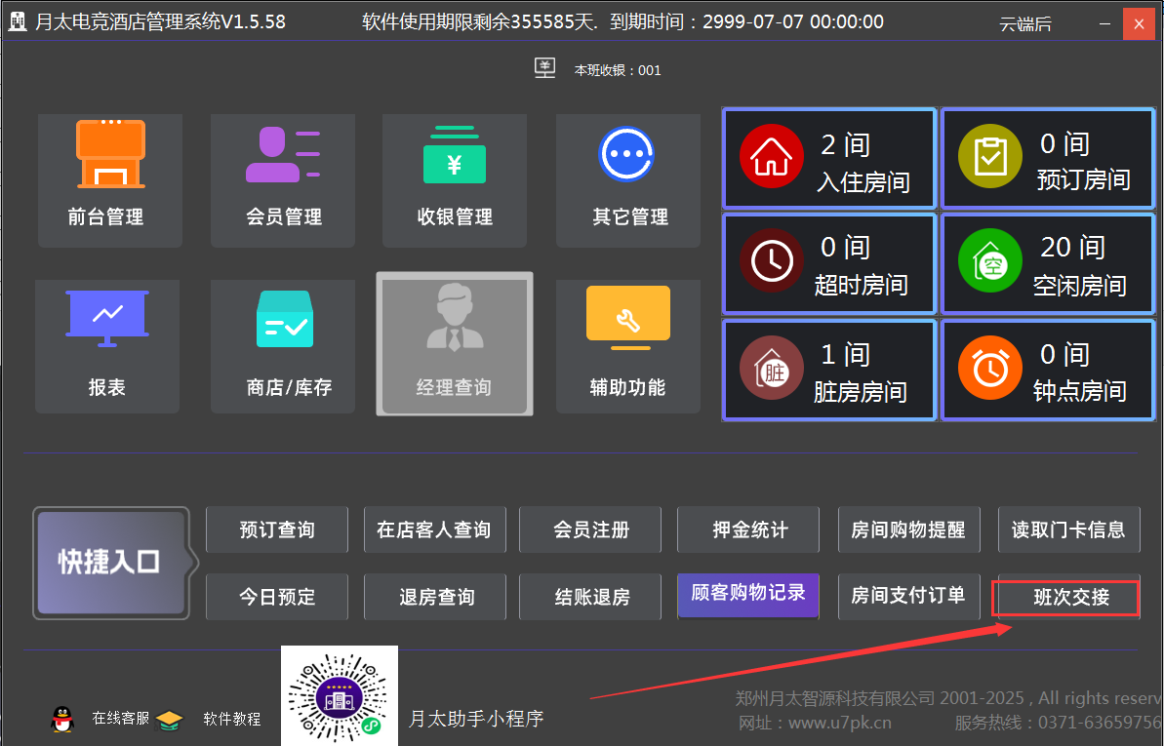Open 前台管理 front desk module icon
Screen dimensions: 1164x746
110,154
